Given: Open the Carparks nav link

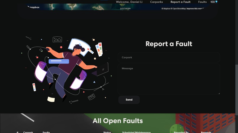Looking at the screenshot, I should (156, 2).
